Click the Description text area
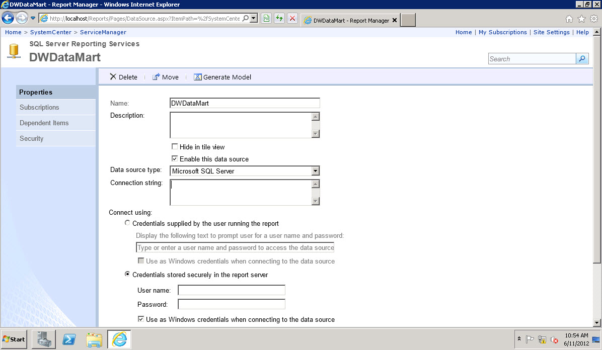 pyautogui.click(x=241, y=125)
